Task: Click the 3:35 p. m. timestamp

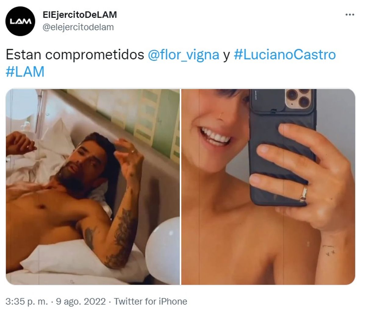Action: tap(27, 301)
